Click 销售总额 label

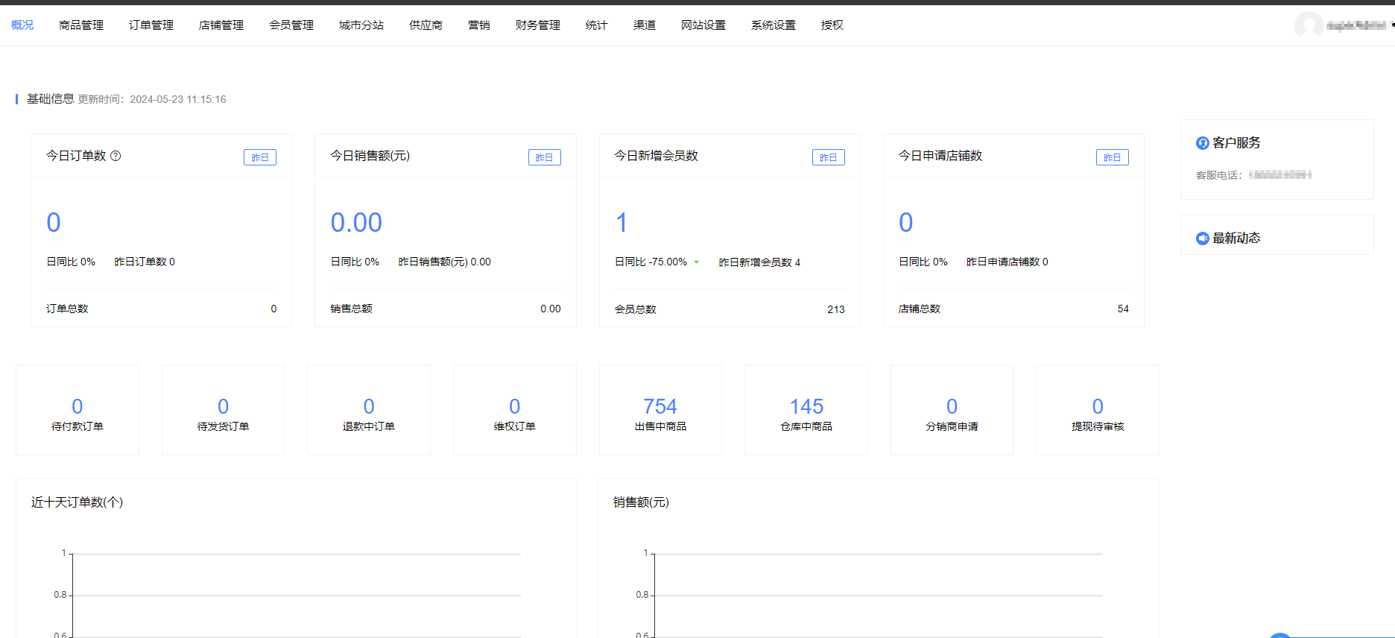point(351,309)
